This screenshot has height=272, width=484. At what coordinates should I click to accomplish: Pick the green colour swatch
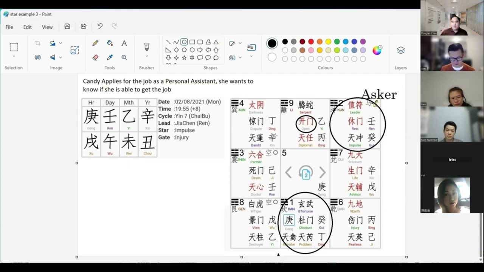[x=337, y=42]
